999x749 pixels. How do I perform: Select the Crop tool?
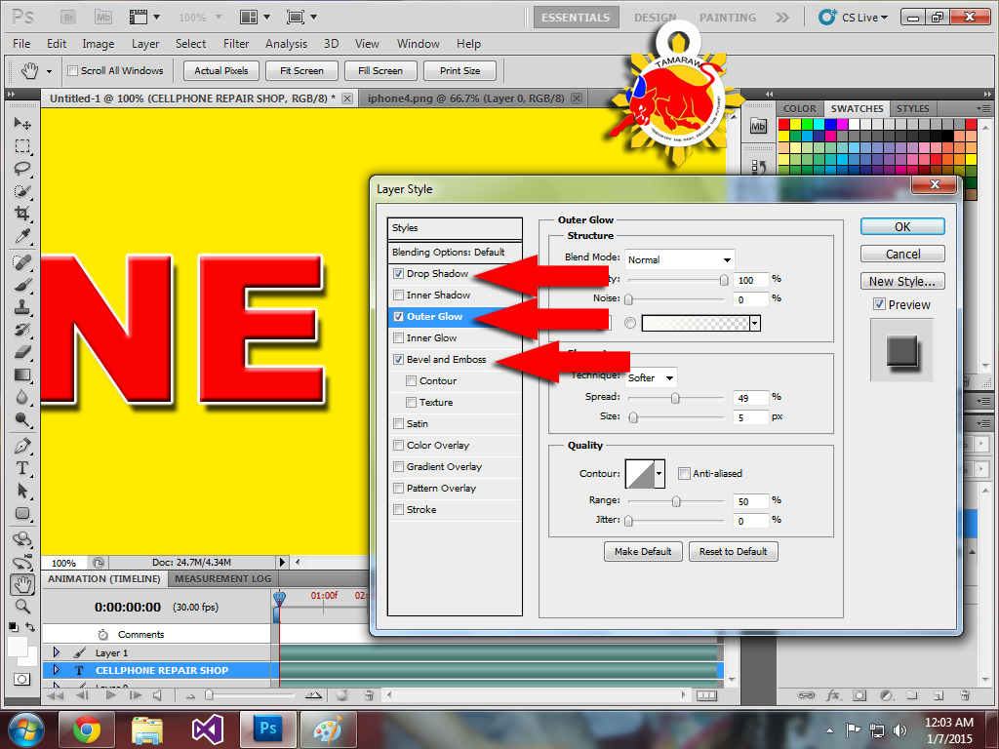[22, 214]
